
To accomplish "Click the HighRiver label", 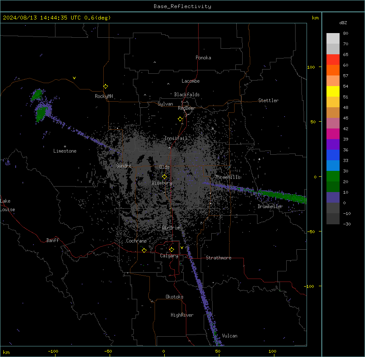I will (x=182, y=315).
